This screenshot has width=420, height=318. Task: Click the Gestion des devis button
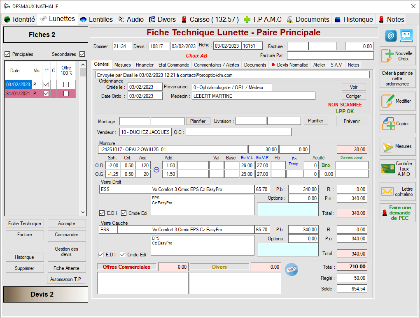(67, 251)
